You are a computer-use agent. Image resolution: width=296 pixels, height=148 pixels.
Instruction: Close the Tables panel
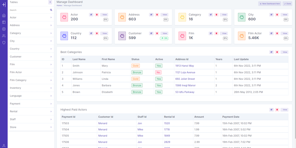(x=50, y=2)
